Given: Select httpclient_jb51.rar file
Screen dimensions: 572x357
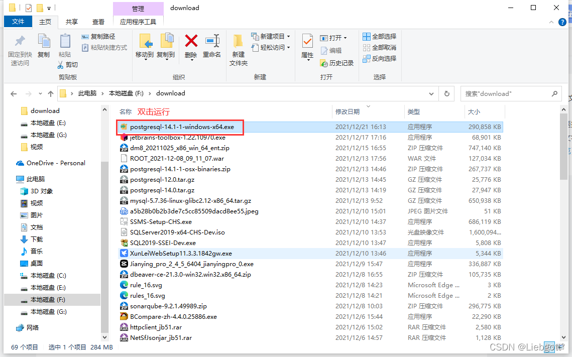Looking at the screenshot, I should coord(311,327).
